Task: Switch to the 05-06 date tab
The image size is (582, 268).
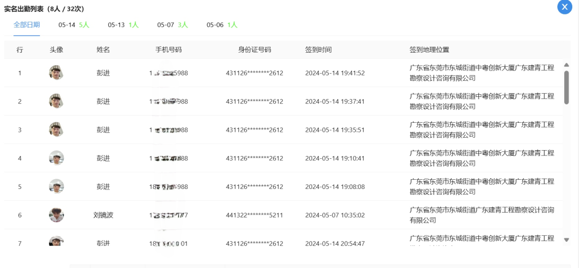Action: (x=222, y=25)
